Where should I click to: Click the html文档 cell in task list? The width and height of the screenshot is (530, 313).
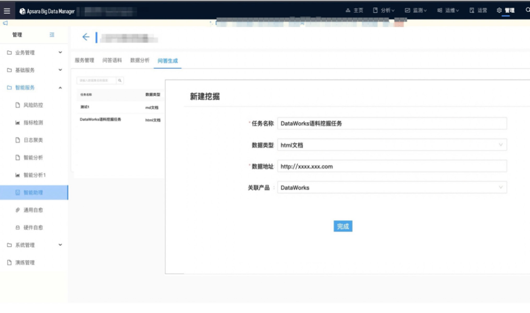click(153, 120)
